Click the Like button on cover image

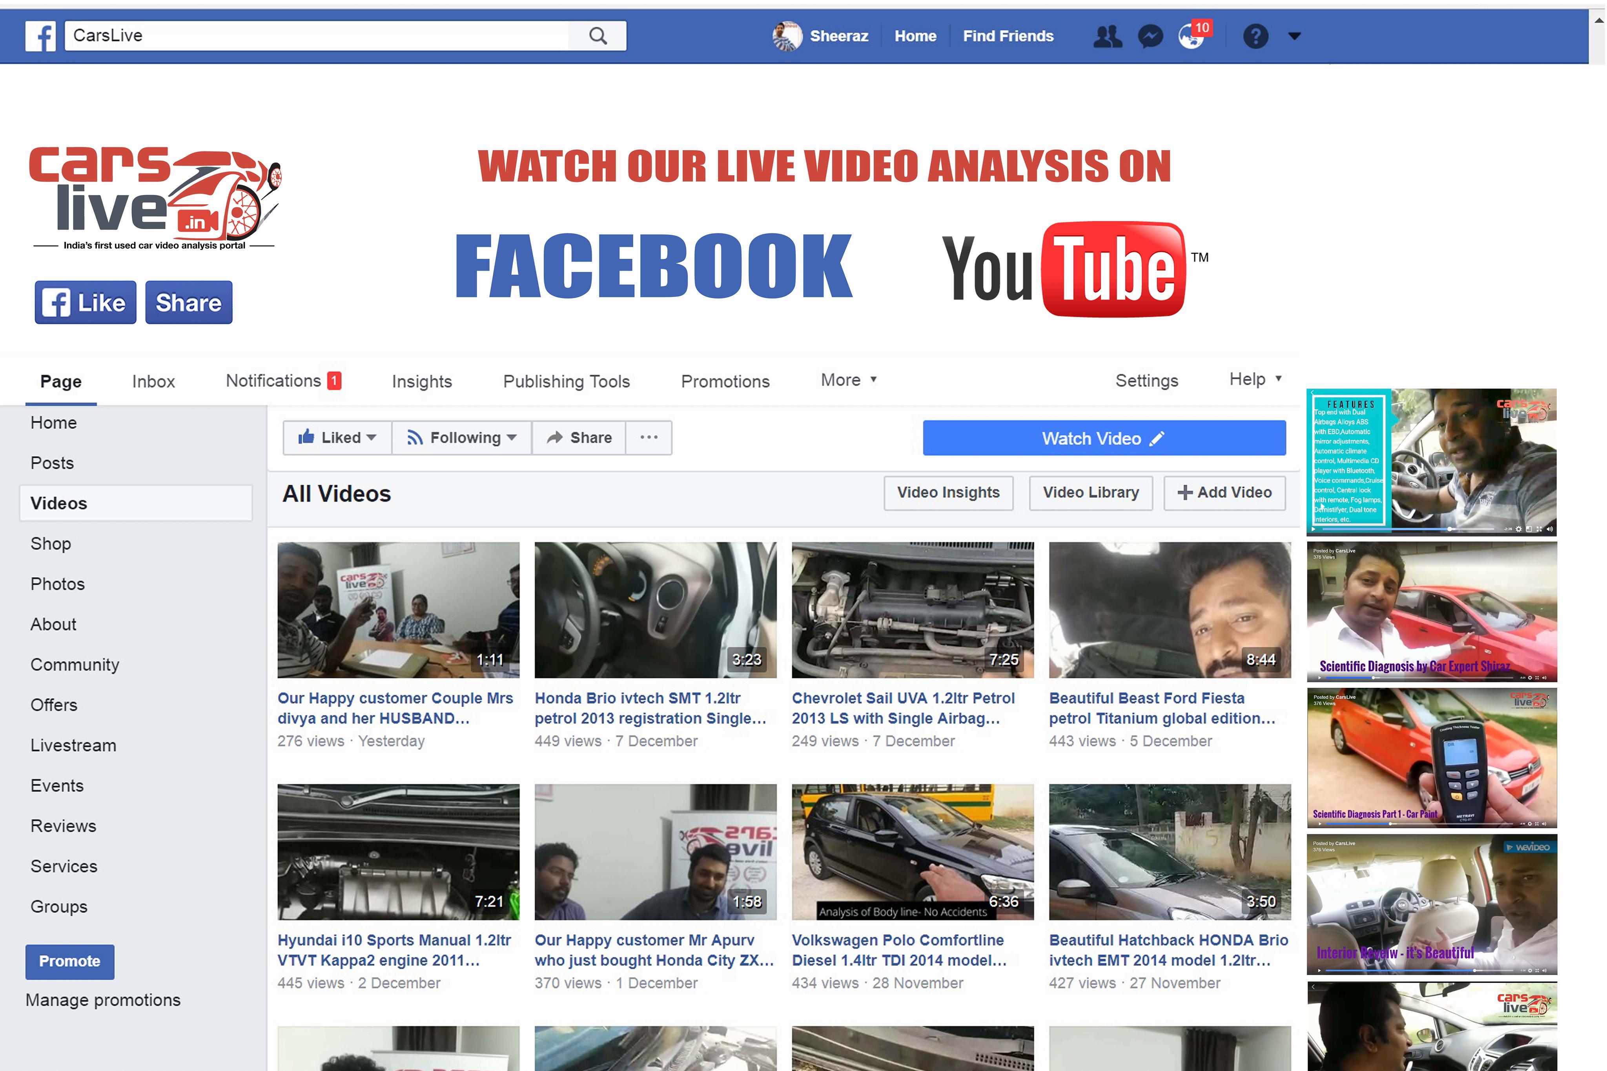86,302
